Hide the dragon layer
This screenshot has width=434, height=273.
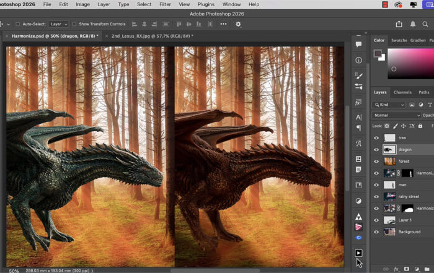point(376,149)
